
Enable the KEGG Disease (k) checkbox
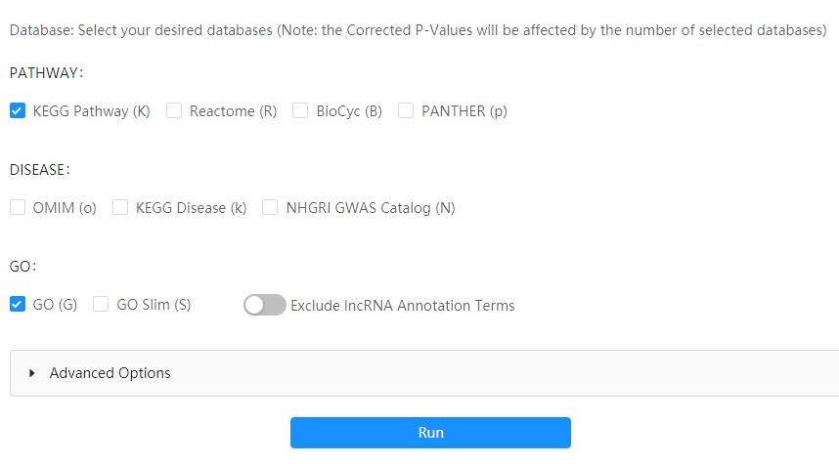(x=120, y=207)
